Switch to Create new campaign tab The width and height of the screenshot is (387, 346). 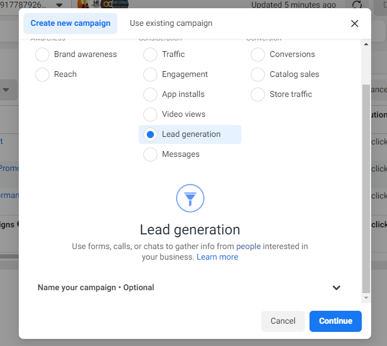(x=70, y=23)
